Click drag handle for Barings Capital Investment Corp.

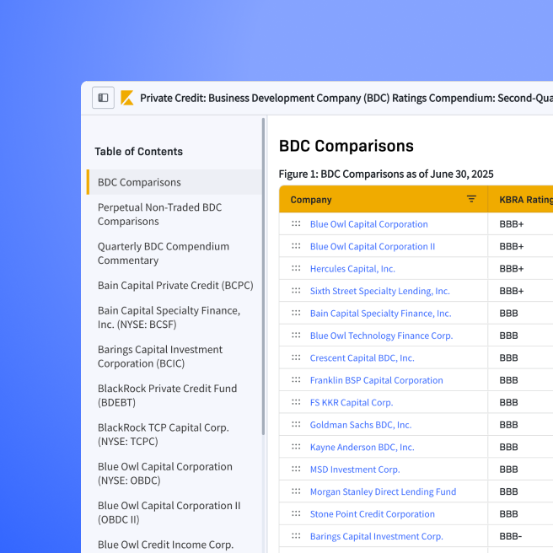(x=296, y=536)
